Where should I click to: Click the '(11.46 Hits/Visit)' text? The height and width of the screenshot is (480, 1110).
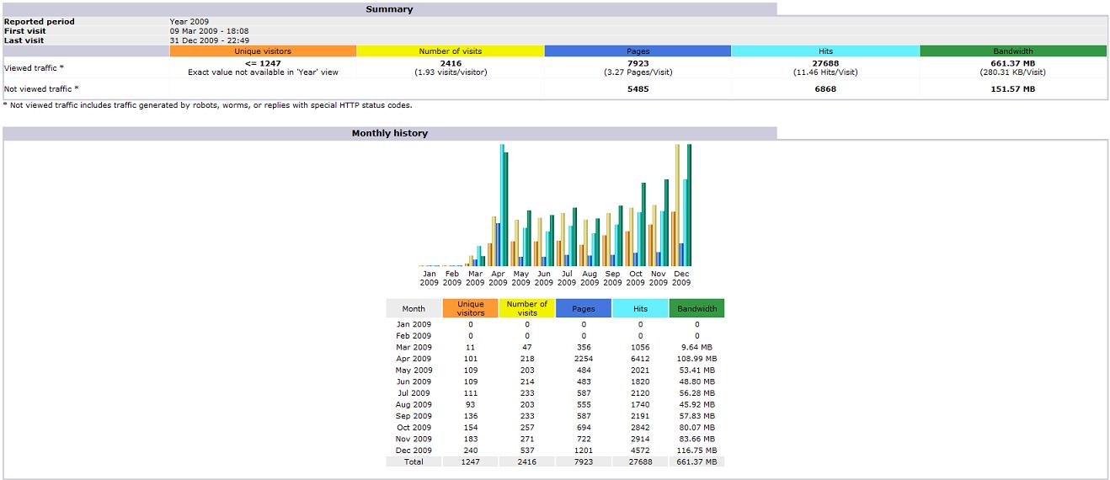825,72
